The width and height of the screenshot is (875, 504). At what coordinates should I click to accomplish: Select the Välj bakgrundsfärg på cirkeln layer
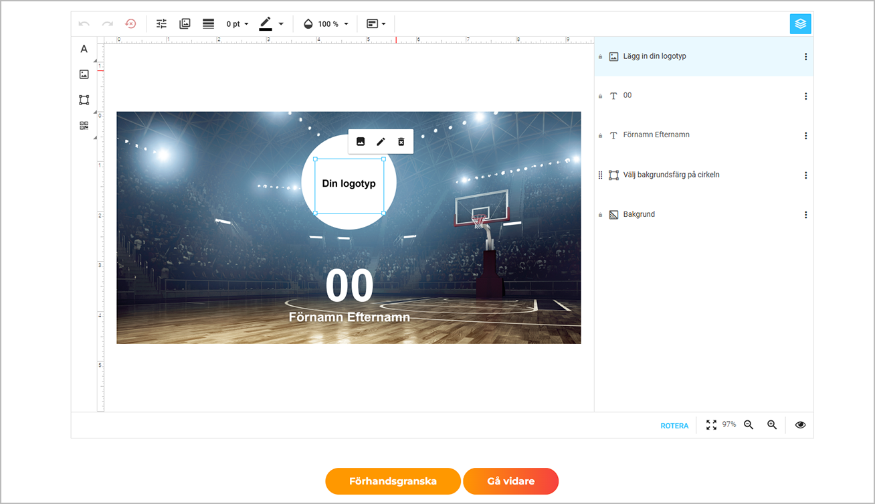coord(704,175)
